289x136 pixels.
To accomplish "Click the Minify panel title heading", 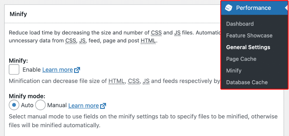I will coord(18,14).
